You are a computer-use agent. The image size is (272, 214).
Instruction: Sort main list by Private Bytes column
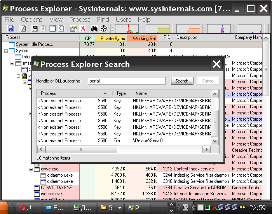click(x=111, y=38)
